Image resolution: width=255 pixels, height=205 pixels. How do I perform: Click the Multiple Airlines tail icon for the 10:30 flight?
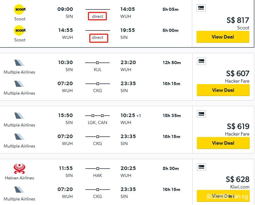pyautogui.click(x=20, y=63)
